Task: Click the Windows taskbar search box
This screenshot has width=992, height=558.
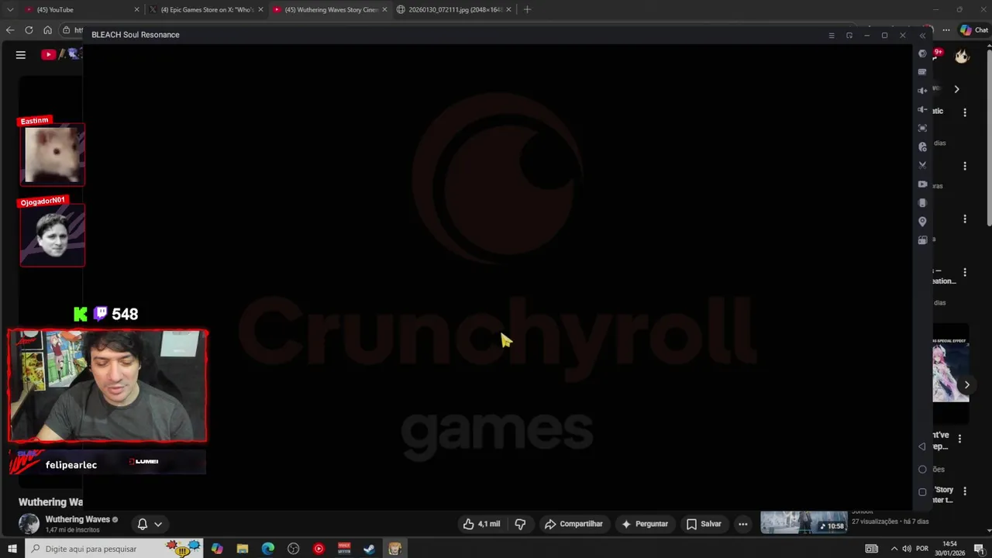Action: [115, 549]
